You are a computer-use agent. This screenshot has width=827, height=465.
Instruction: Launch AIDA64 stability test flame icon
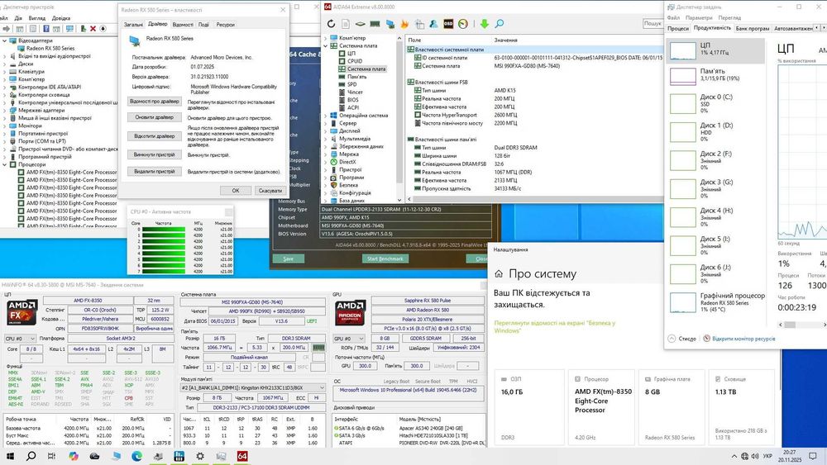coord(404,24)
